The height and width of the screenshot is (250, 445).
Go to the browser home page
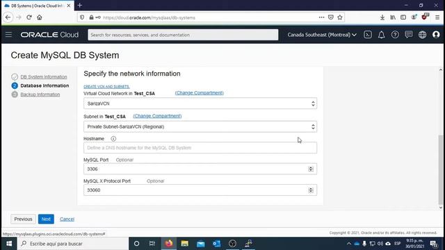click(x=40, y=17)
